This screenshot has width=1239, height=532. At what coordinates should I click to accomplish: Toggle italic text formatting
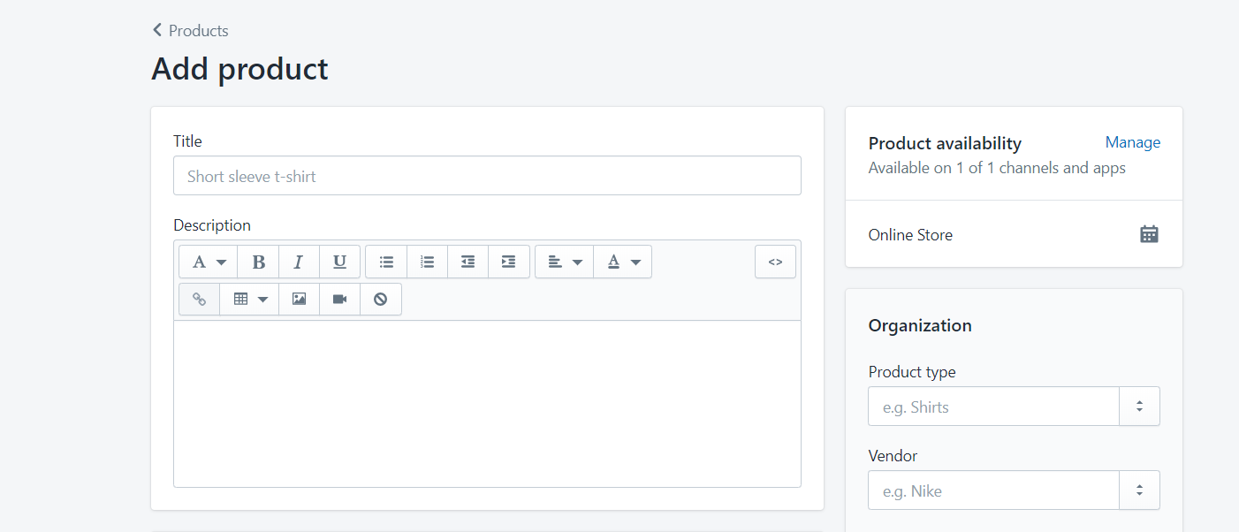coord(299,262)
